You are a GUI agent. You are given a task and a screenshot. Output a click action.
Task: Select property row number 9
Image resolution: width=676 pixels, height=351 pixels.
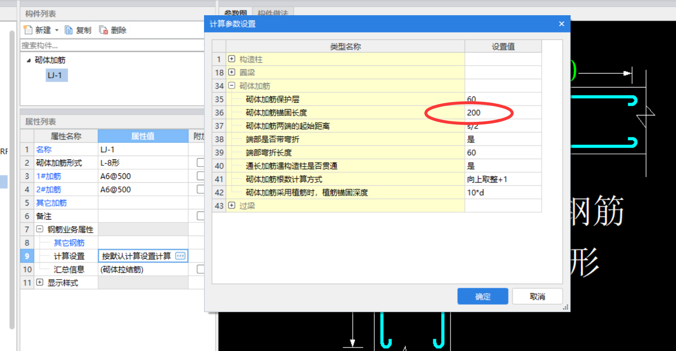(x=27, y=256)
